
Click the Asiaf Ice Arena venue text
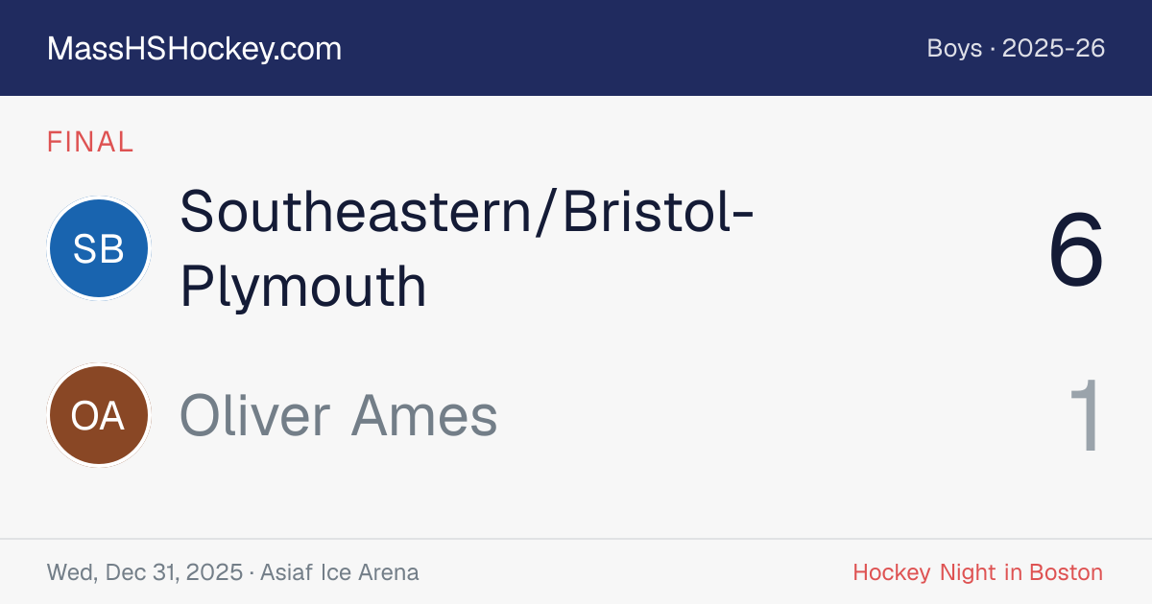(x=338, y=573)
